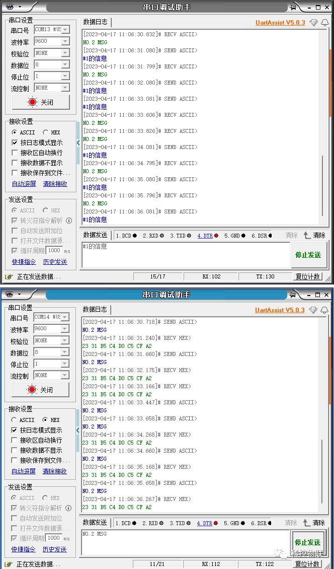This screenshot has height=569, width=334.
Task: Open the 串口号 COM13 dropdown
Action: pyautogui.click(x=65, y=30)
